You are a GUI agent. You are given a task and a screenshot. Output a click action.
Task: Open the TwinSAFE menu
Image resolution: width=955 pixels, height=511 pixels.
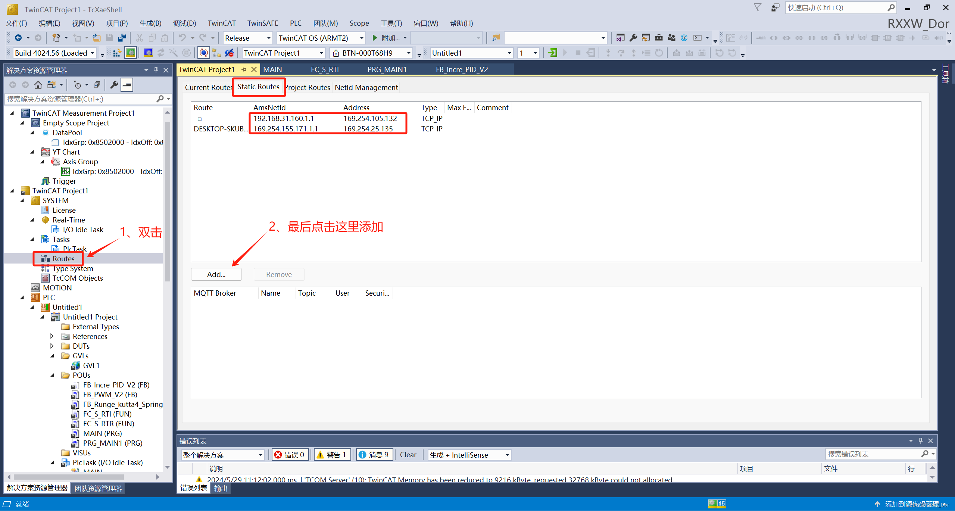click(x=263, y=23)
